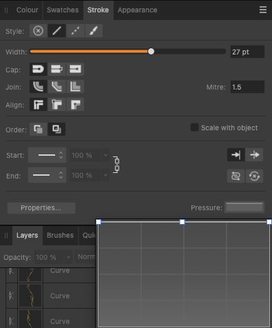
Task: Switch to the Stroke tab
Action: coord(98,10)
